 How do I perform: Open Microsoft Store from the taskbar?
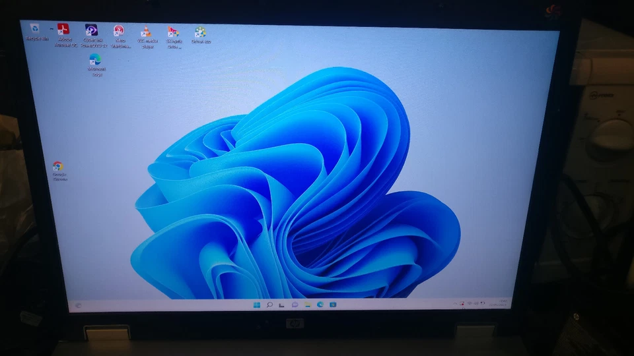point(333,305)
